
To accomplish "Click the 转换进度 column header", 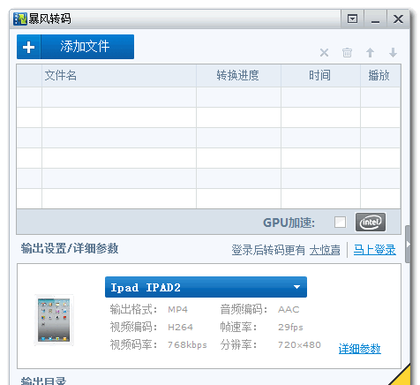I will click(238, 75).
